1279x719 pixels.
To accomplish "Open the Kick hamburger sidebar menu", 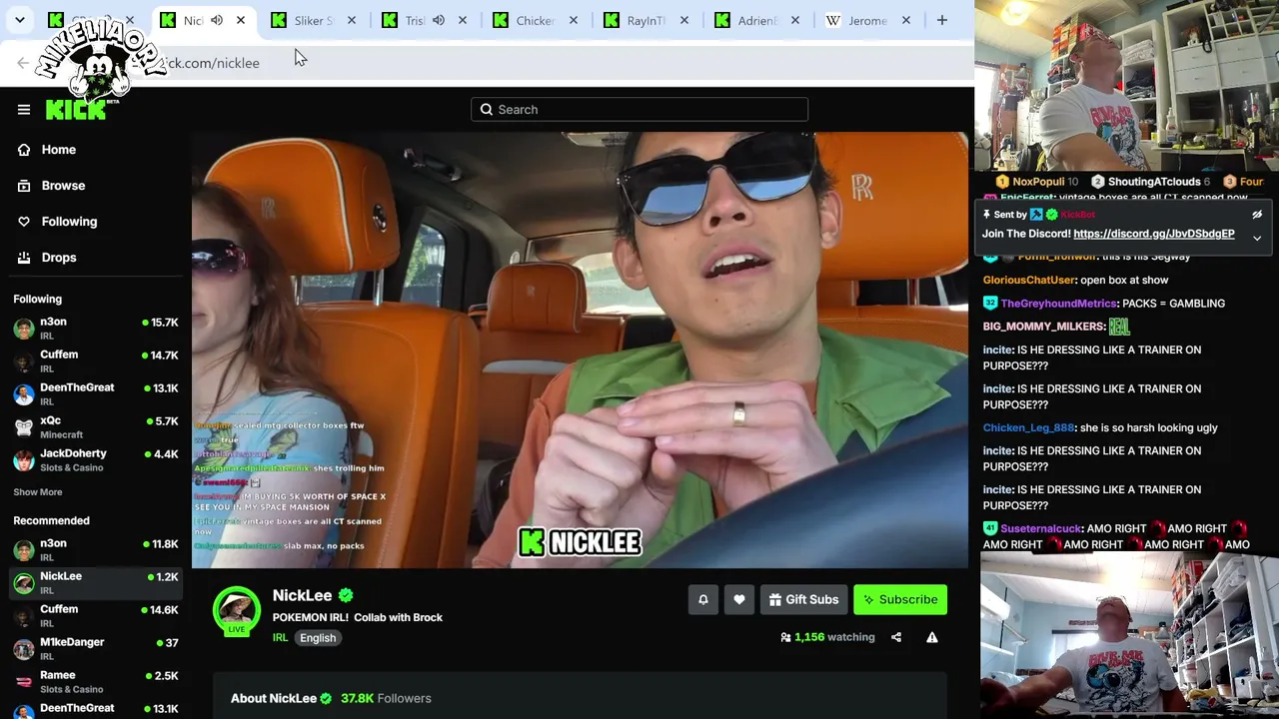I will click(x=24, y=110).
